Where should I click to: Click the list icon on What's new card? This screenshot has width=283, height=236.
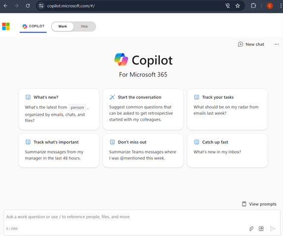click(x=28, y=97)
